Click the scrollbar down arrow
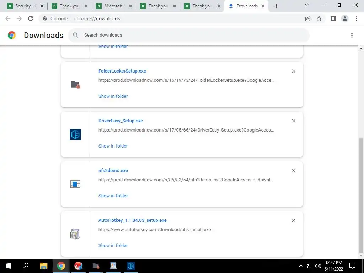 361,256
